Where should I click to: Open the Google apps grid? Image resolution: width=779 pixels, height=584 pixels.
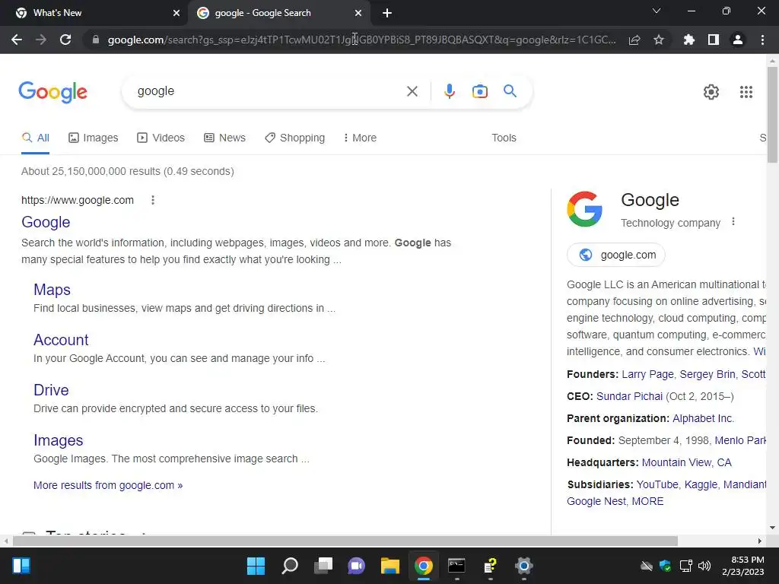click(746, 92)
